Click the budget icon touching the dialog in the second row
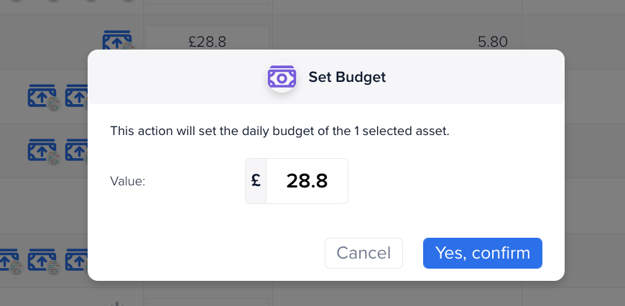The width and height of the screenshot is (625, 306). 77,96
